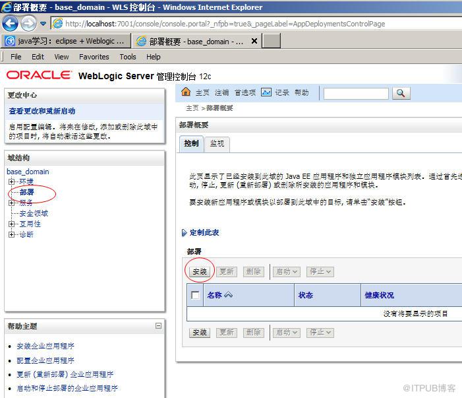Viewport: 462px width, 398px height.
Task: Open the 环境 tree item
Action: coord(26,182)
